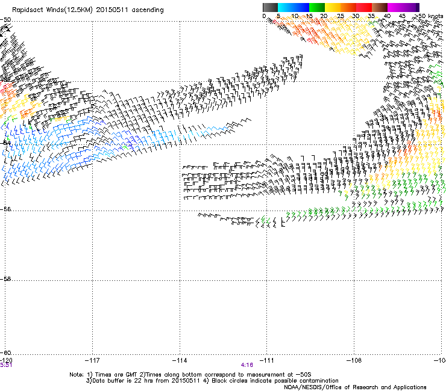Click the -54 latitude axis label
This screenshot has height=391, width=446.
(x=5, y=143)
